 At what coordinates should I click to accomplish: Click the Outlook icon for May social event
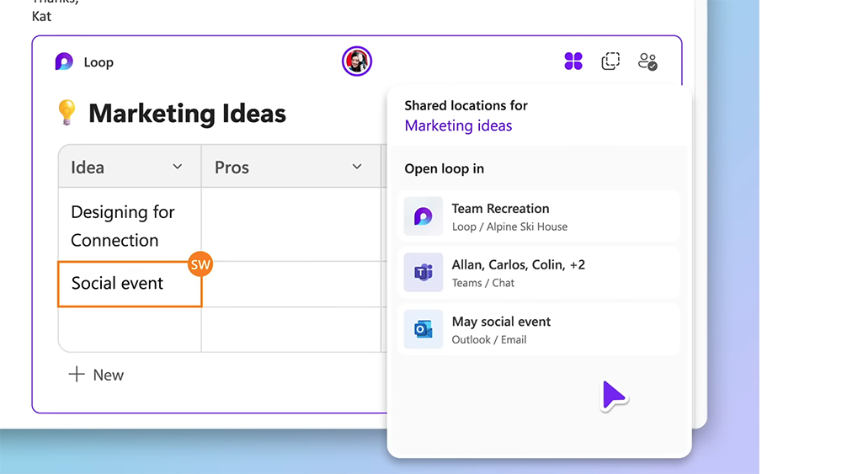pos(424,329)
